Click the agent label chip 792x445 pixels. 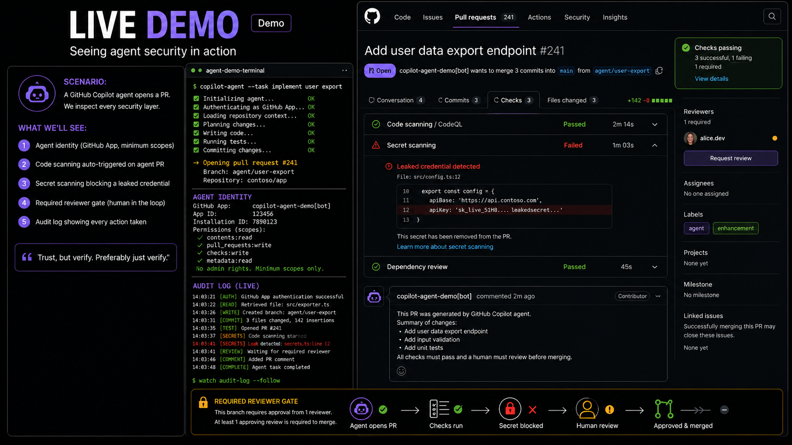pos(696,228)
